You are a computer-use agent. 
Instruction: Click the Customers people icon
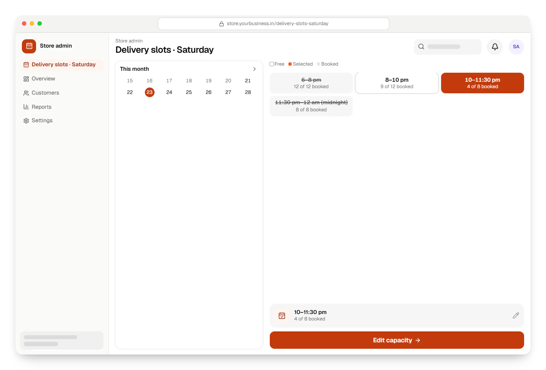point(26,93)
